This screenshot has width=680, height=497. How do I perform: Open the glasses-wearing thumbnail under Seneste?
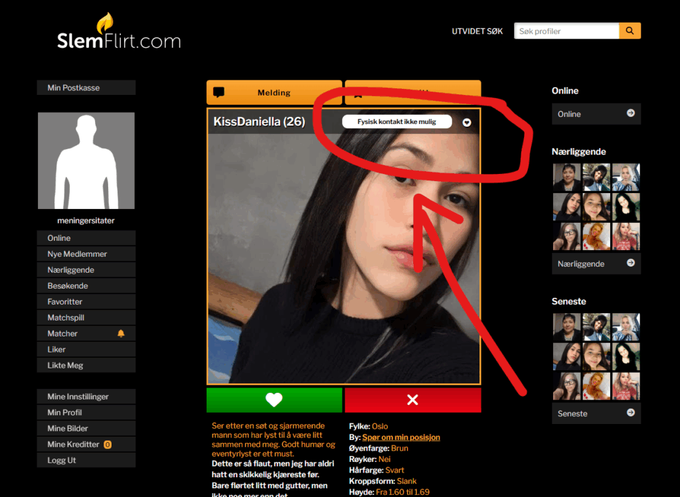(x=566, y=386)
